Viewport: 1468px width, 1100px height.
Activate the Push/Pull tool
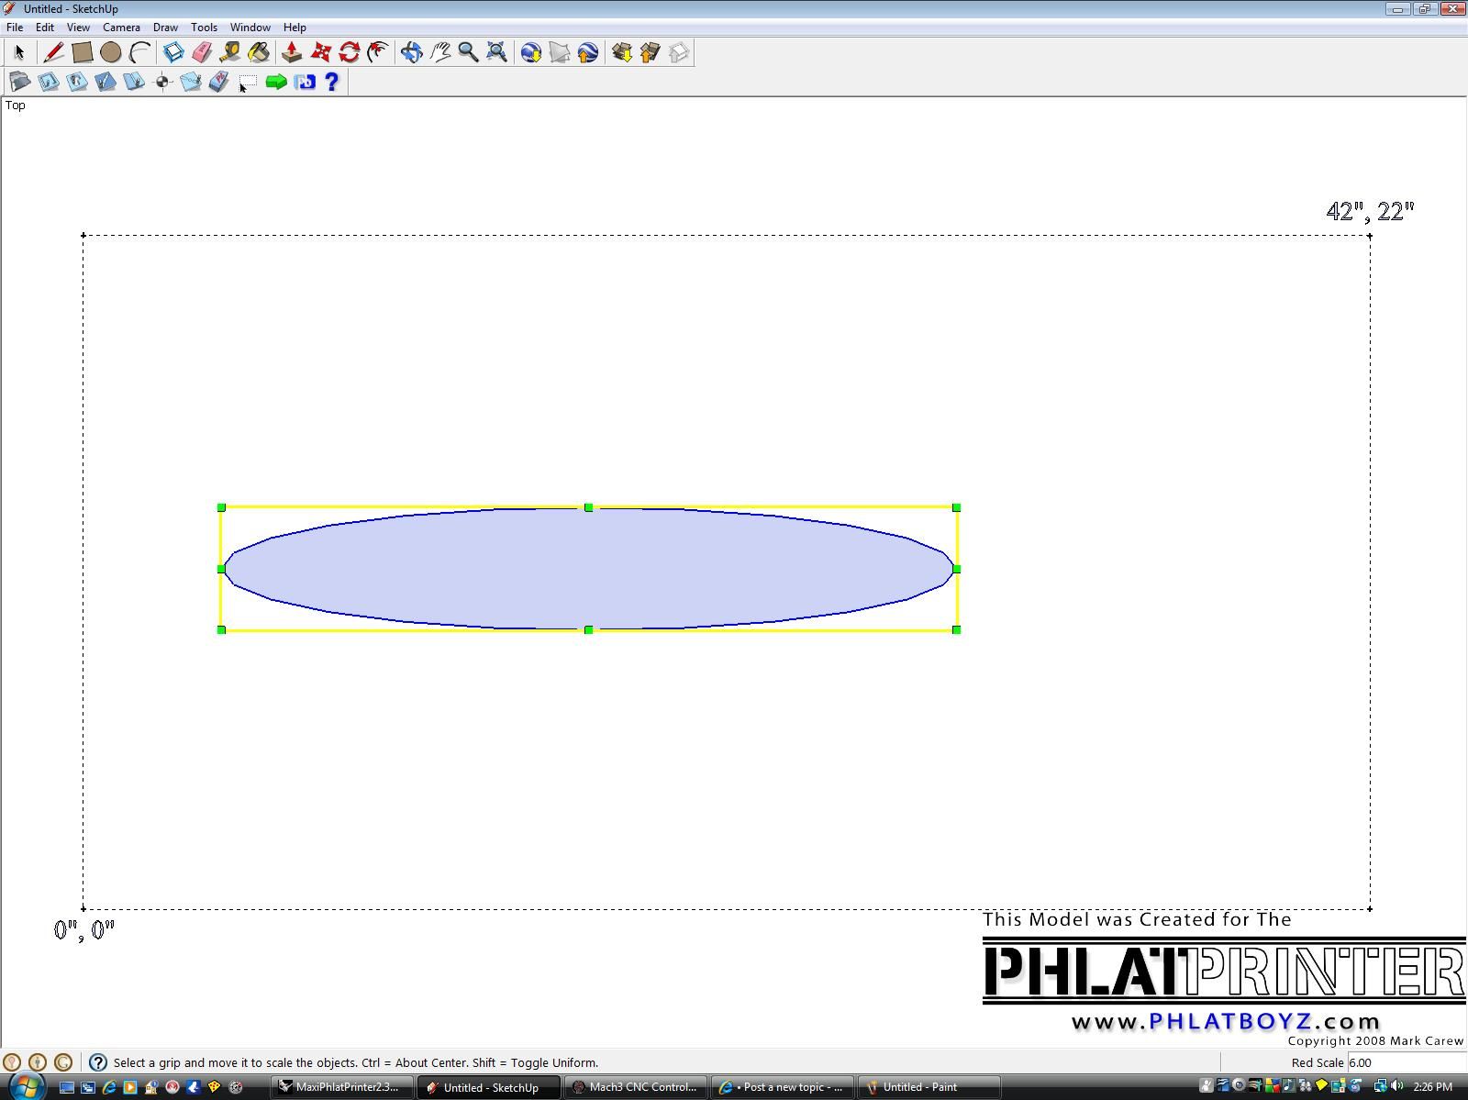click(x=292, y=52)
